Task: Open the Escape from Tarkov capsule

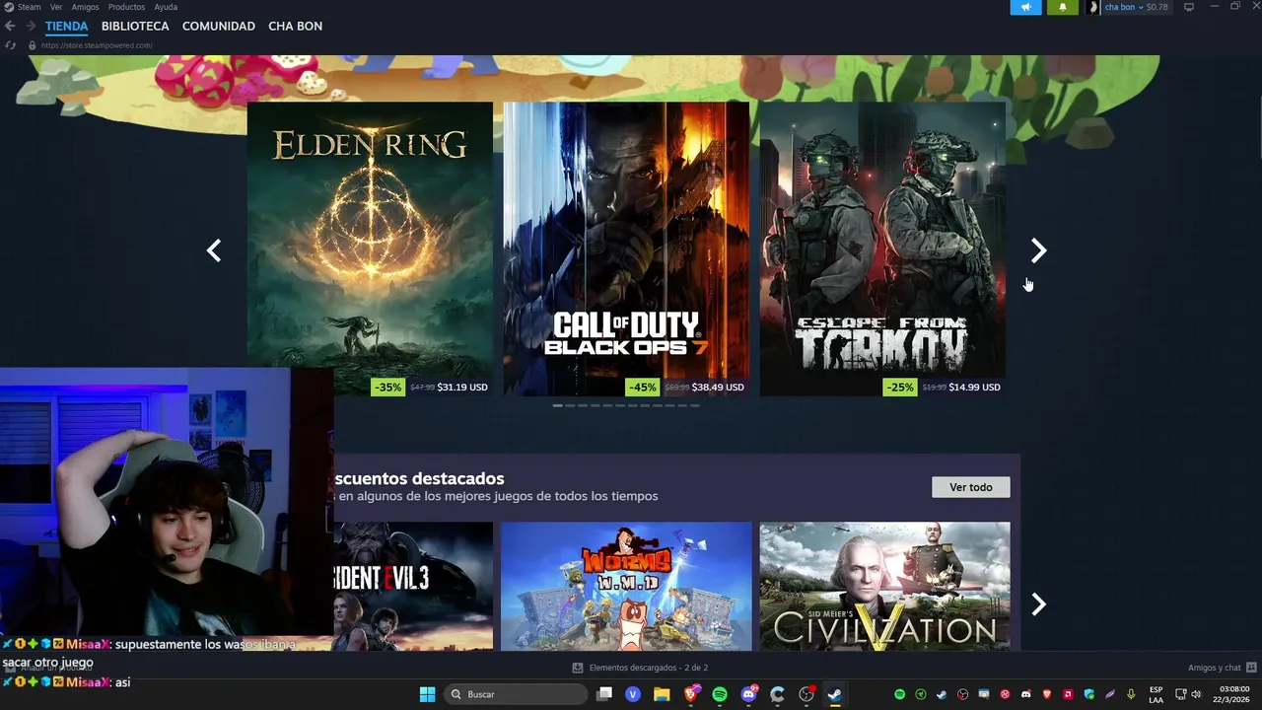Action: pos(882,248)
